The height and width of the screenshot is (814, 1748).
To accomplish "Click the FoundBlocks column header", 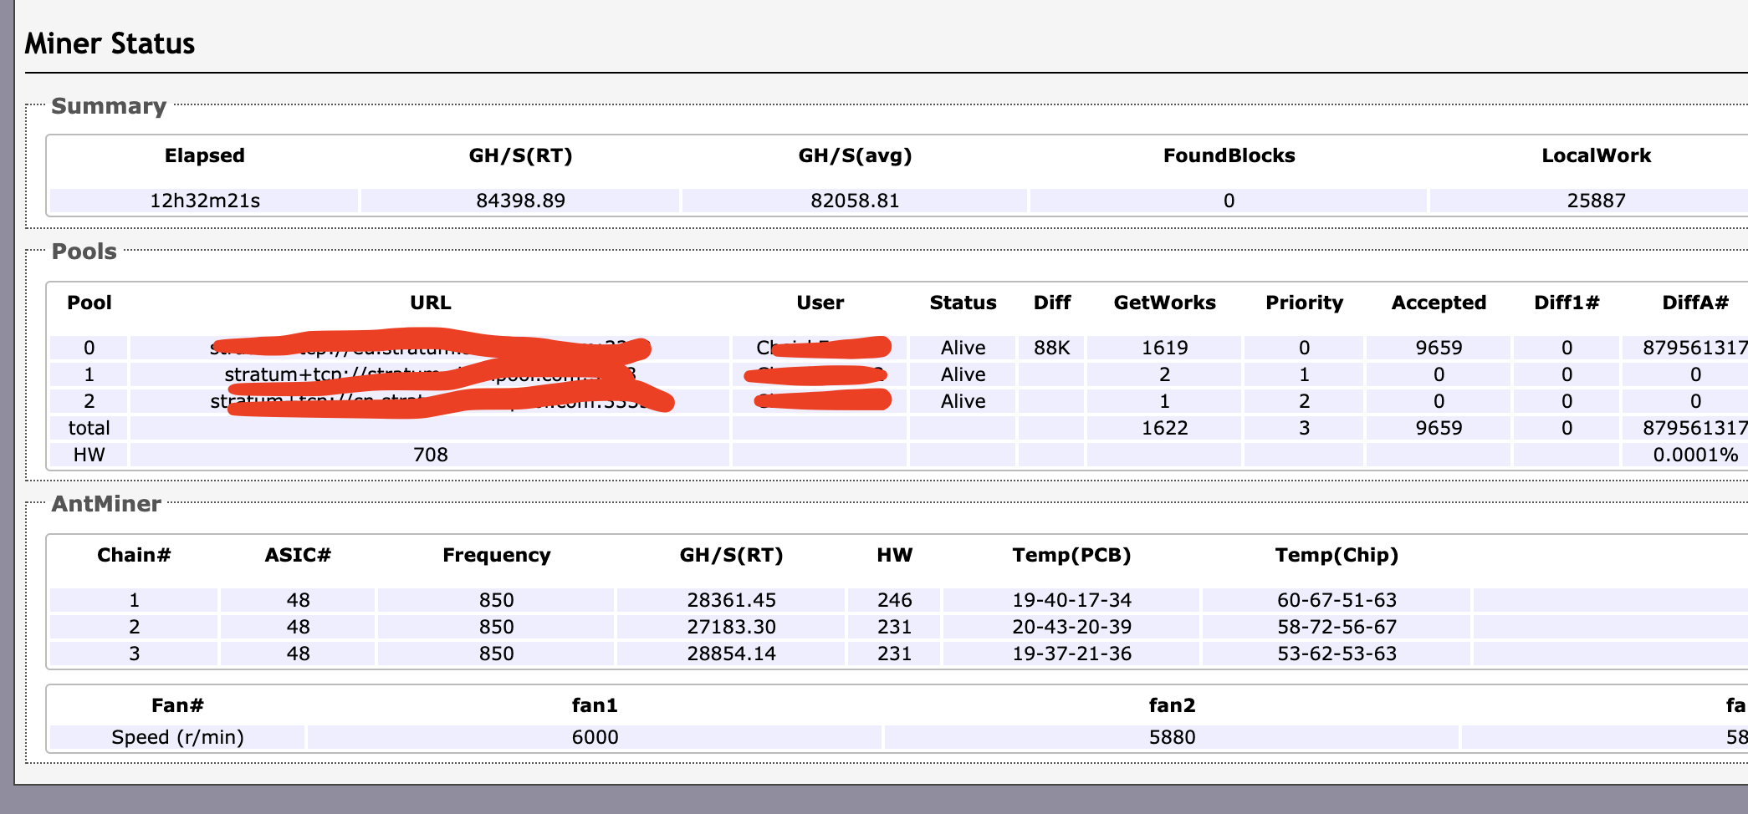I will pos(1229,155).
